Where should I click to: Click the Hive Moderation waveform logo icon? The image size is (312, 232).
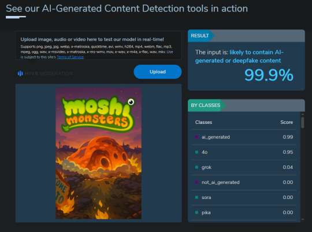(20, 73)
